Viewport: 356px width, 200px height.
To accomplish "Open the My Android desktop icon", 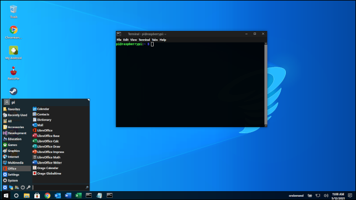I will coord(13,52).
